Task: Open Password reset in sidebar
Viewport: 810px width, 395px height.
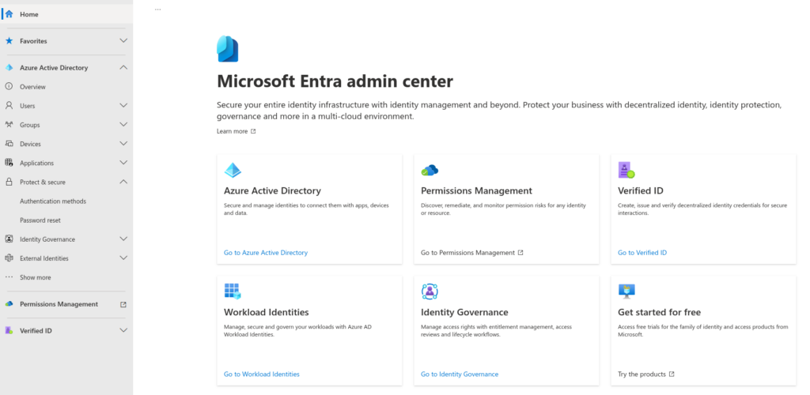Action: pos(40,220)
